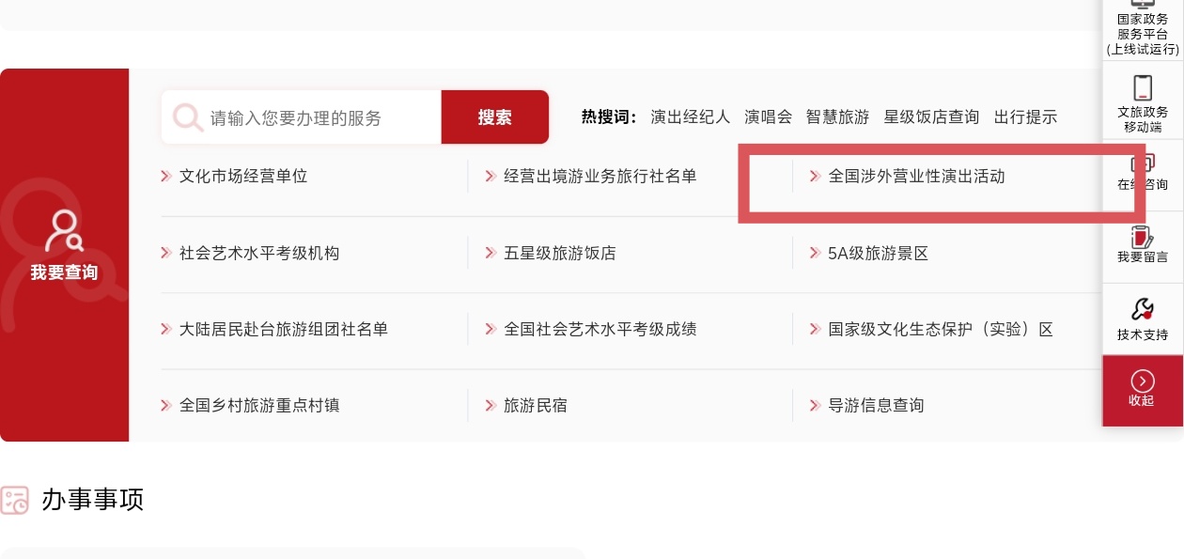This screenshot has height=559, width=1184.
Task: Select hot search term 演出经纪人
Action: tap(690, 117)
